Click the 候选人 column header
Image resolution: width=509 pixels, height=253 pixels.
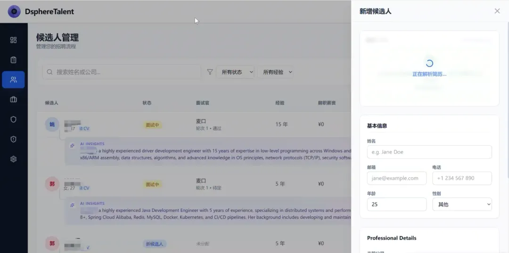[52, 103]
